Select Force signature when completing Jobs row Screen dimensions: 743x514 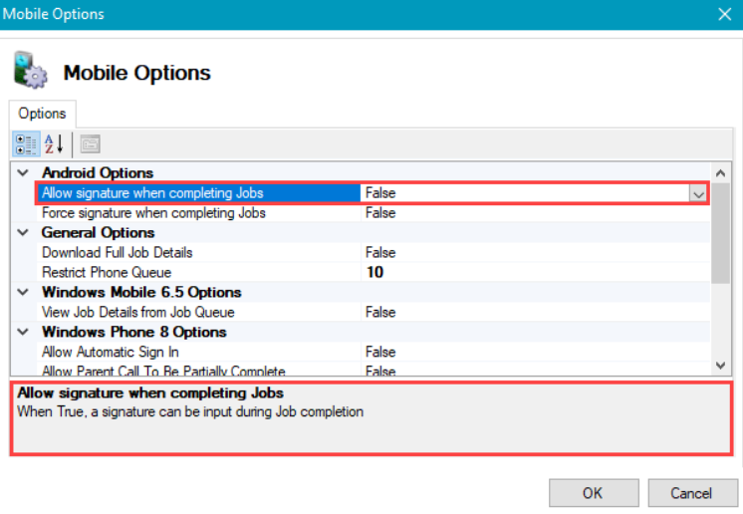point(153,213)
